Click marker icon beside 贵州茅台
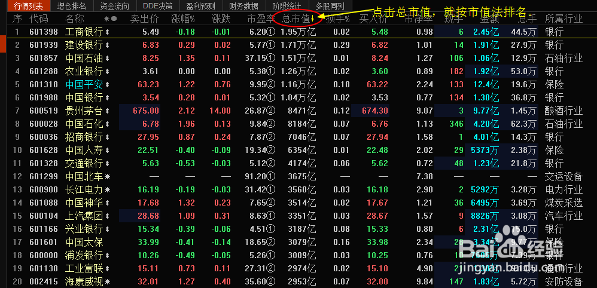Image resolution: width=597 pixels, height=288 pixels. coord(107,111)
